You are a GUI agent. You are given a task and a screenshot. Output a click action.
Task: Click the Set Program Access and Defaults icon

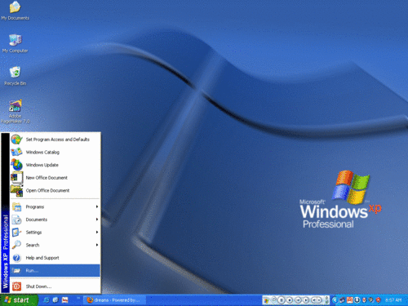click(x=16, y=140)
